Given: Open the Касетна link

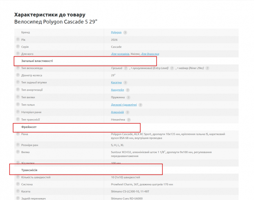Looking at the screenshot, I should [116, 82].
